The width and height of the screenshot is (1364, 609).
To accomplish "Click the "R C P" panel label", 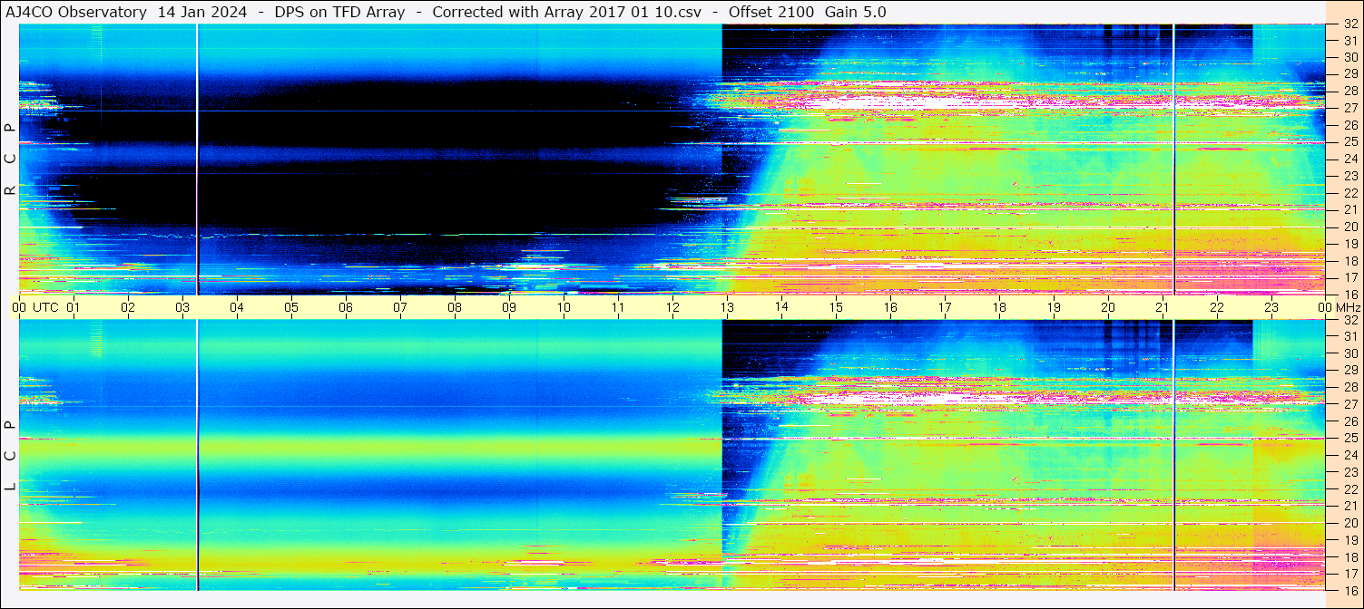I will click(x=10, y=159).
